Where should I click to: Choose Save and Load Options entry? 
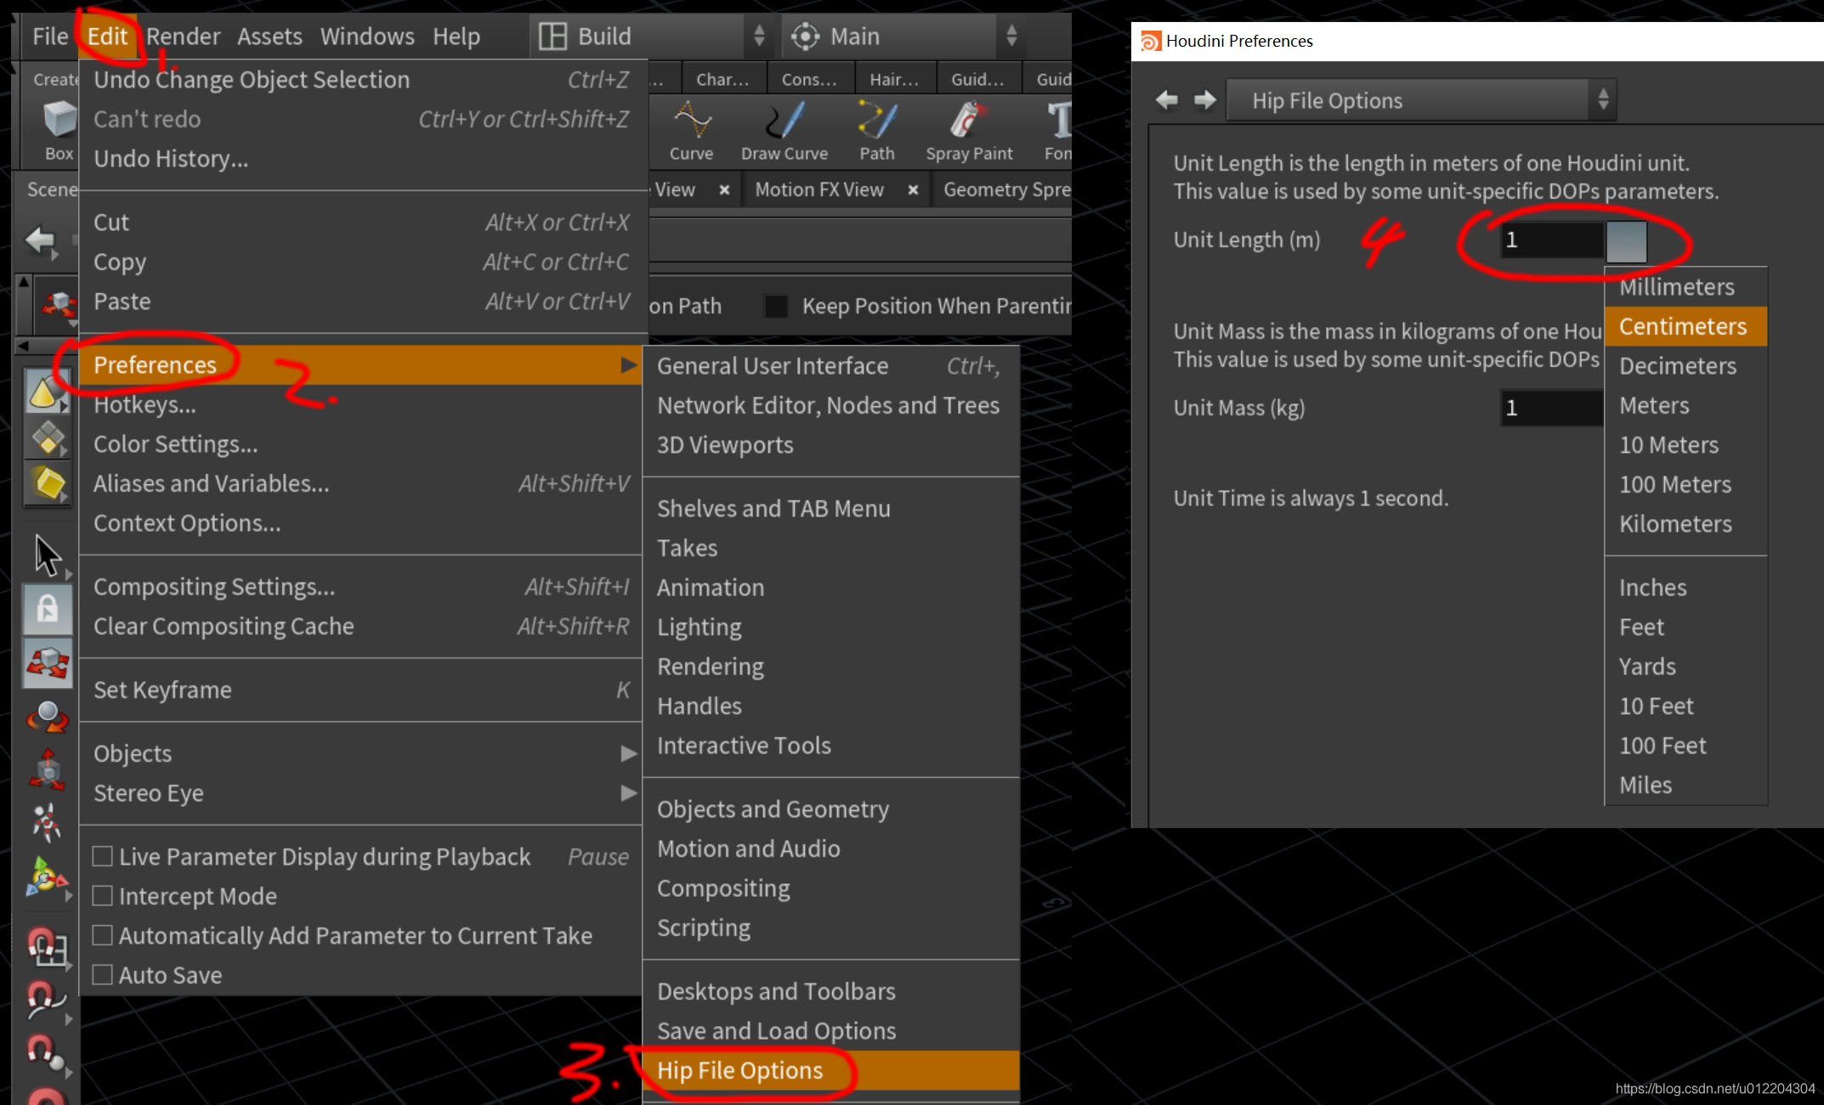tap(831, 1030)
